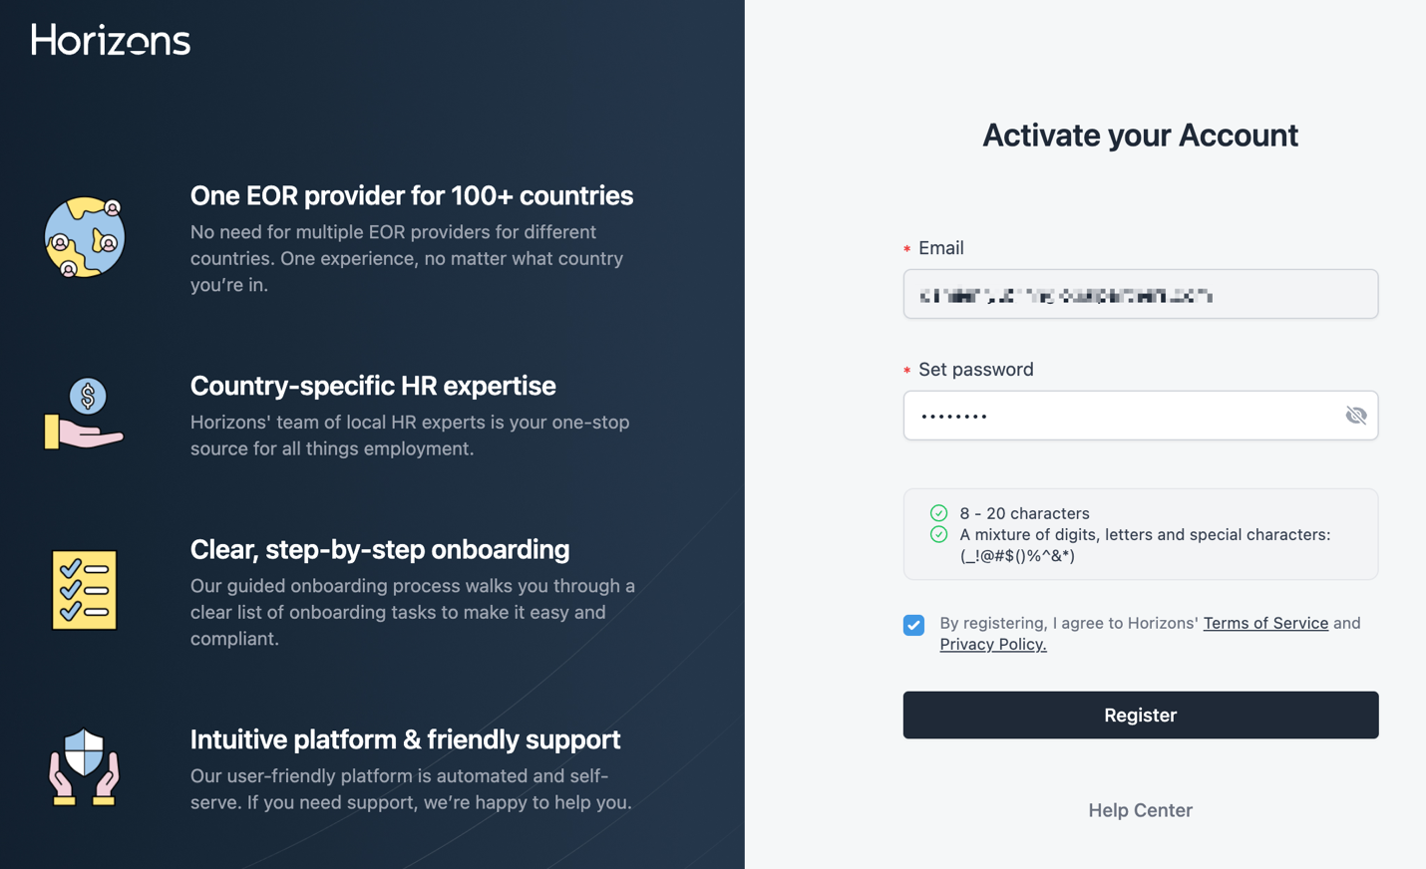Viewport: 1426px width, 869px height.
Task: Select the Country-specific HR expertise heading
Action: (x=373, y=386)
